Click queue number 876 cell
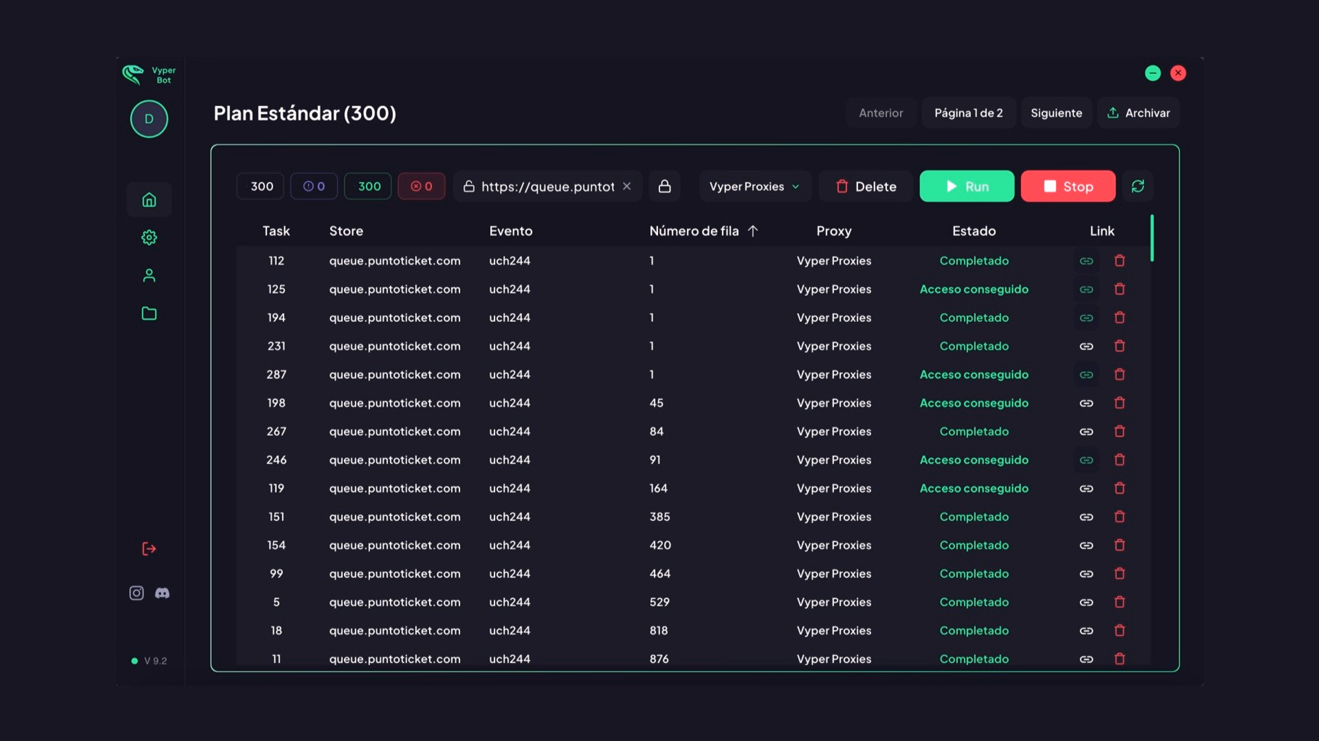The width and height of the screenshot is (1319, 741). pos(659,659)
